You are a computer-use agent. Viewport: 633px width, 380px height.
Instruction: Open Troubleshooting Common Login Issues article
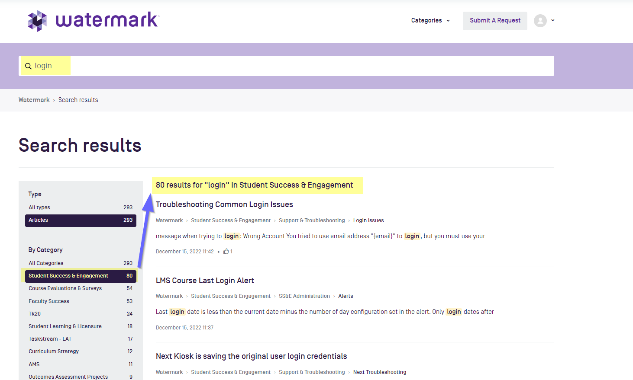pyautogui.click(x=224, y=204)
